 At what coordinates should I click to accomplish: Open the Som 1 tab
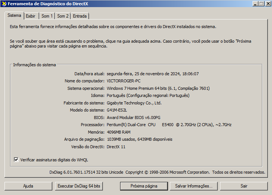pyautogui.click(x=47, y=16)
